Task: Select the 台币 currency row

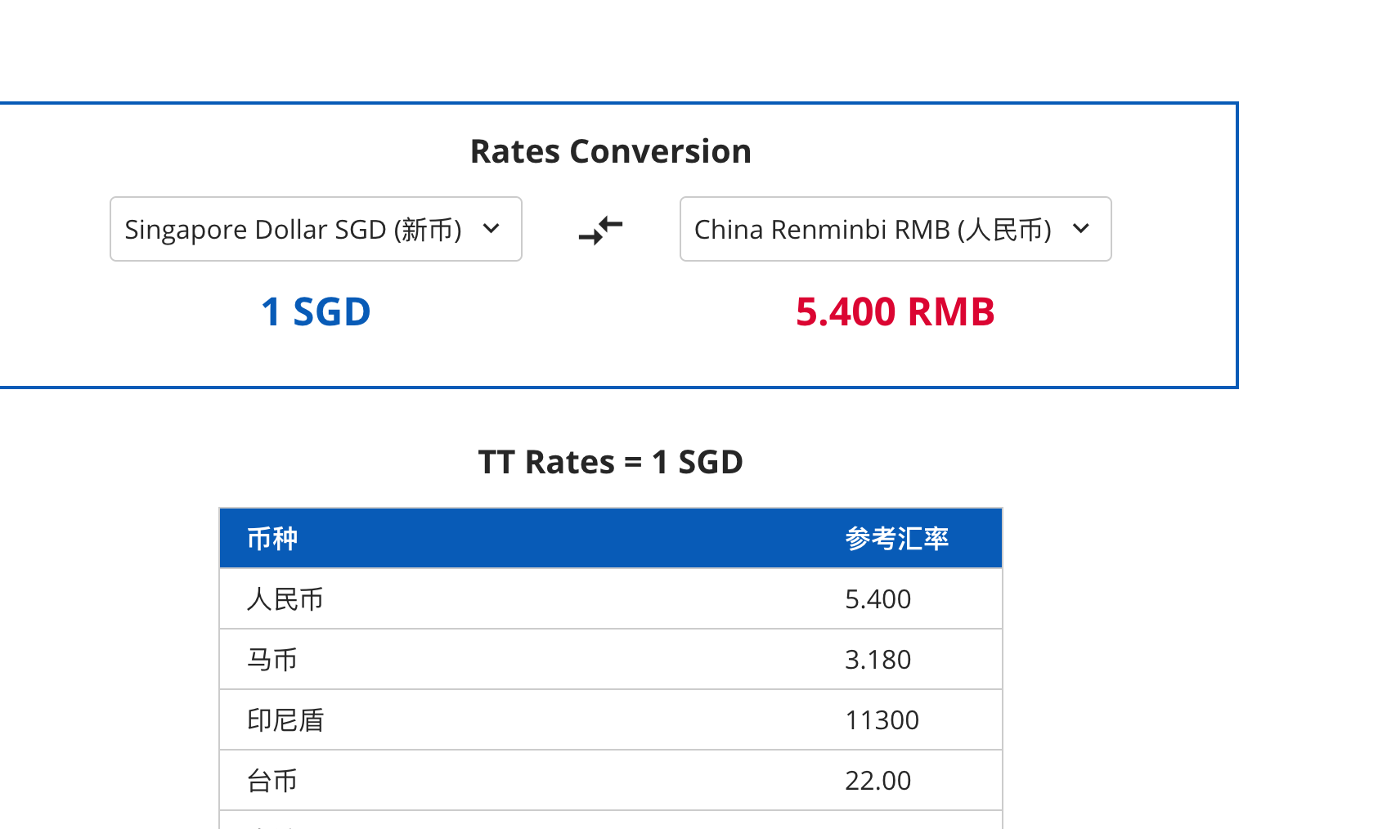Action: click(272, 781)
